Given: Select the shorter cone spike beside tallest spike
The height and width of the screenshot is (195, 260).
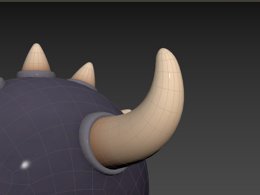Looking at the screenshot, I should [86, 74].
